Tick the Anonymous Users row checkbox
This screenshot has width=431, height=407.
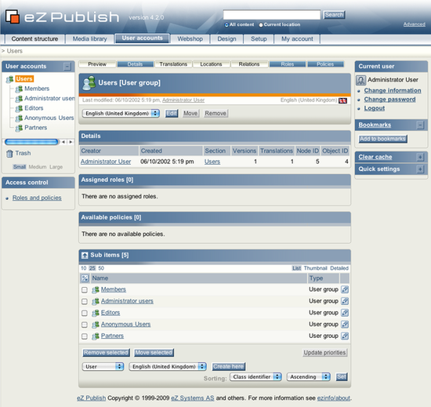(85, 325)
